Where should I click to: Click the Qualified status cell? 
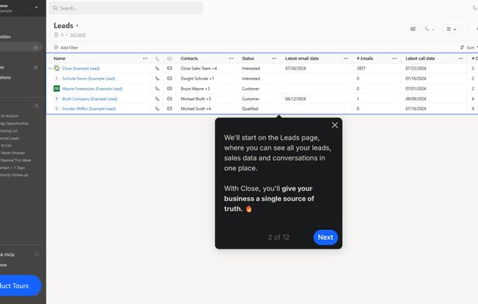[250, 109]
